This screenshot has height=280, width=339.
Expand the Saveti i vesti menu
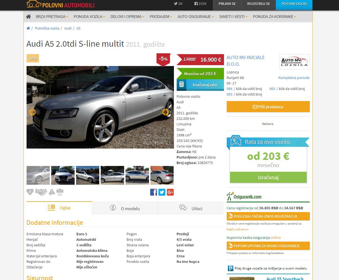coord(233,17)
